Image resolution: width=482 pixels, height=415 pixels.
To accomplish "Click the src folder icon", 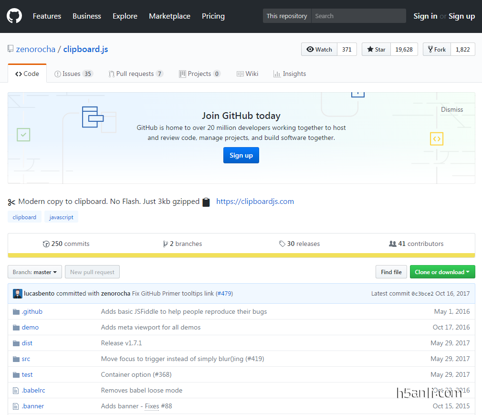I will pyautogui.click(x=16, y=359).
